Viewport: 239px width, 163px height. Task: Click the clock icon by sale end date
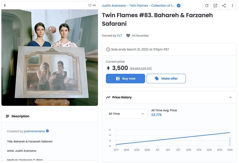108,49
